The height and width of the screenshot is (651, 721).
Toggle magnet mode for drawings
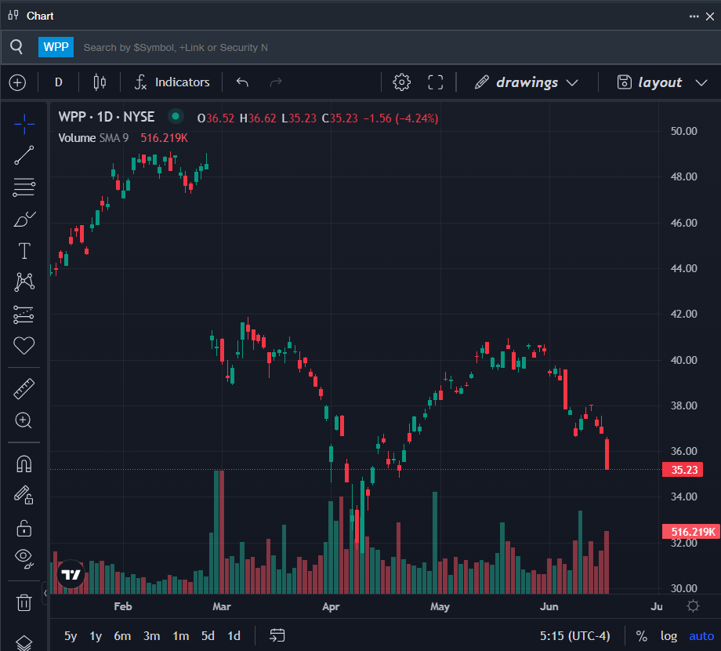click(24, 464)
